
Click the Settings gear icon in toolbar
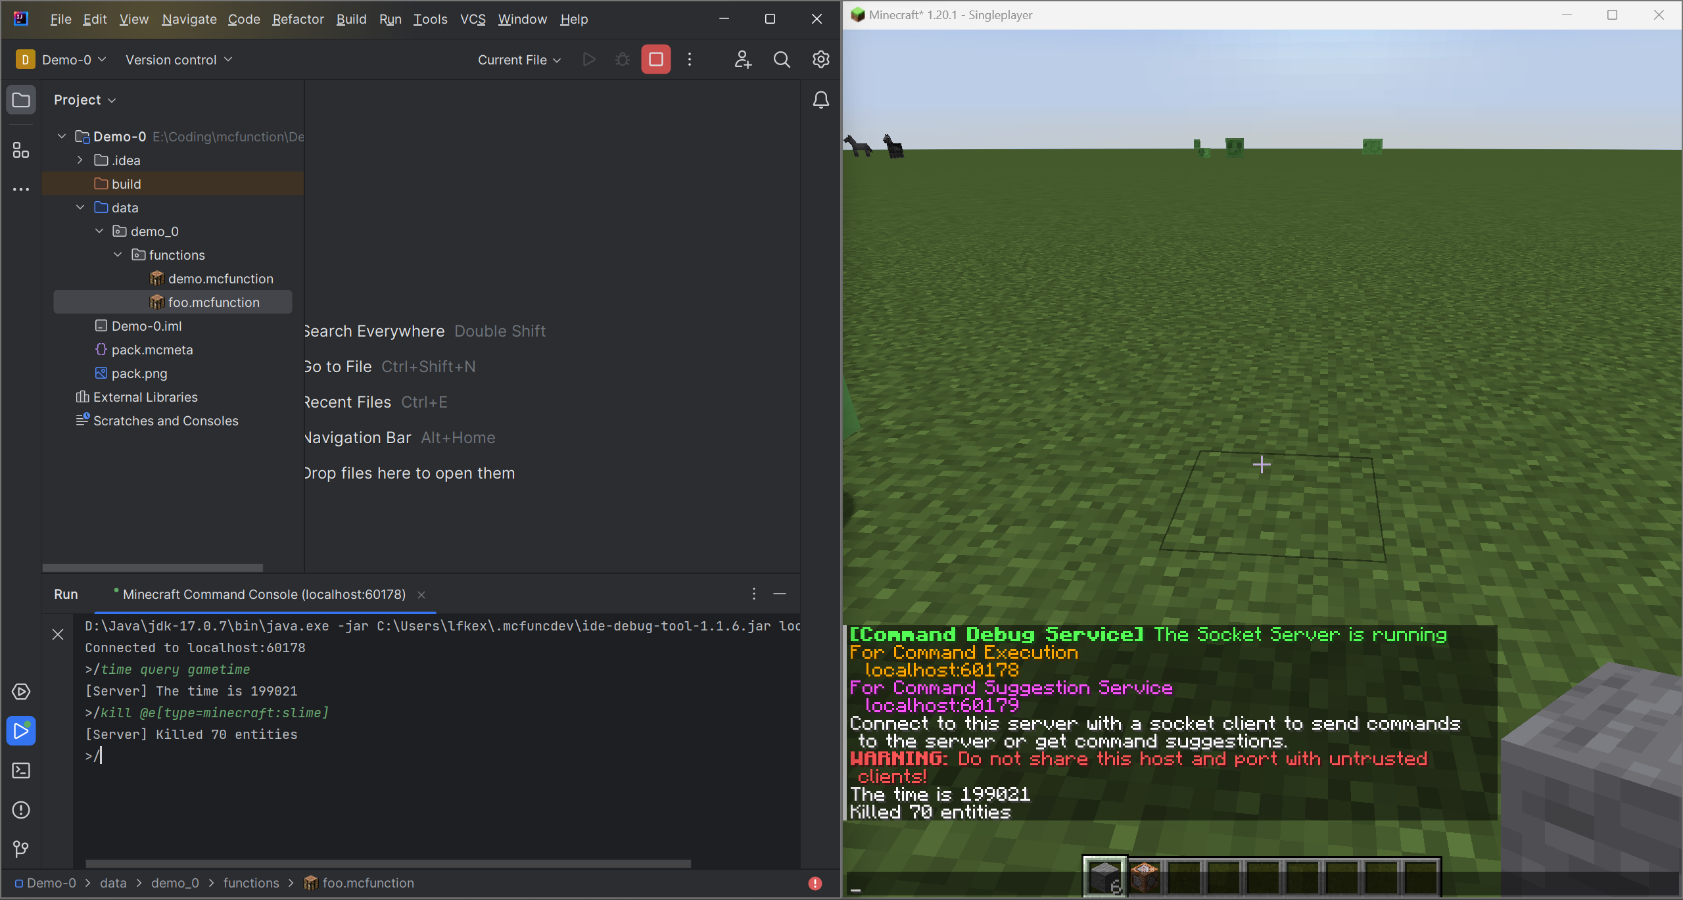(820, 59)
